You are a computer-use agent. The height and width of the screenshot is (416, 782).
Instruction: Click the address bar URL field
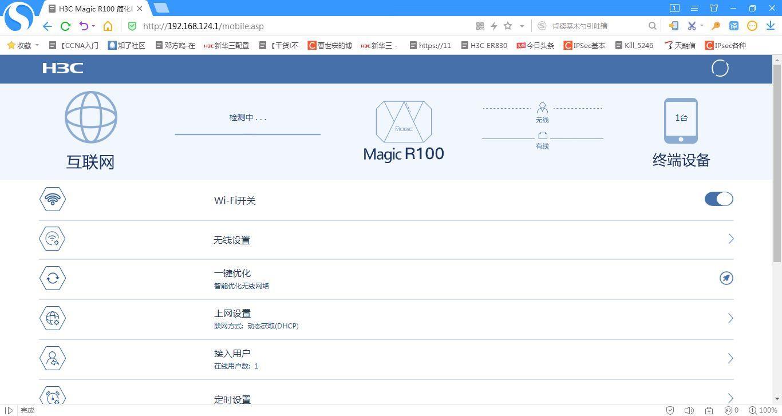(303, 26)
